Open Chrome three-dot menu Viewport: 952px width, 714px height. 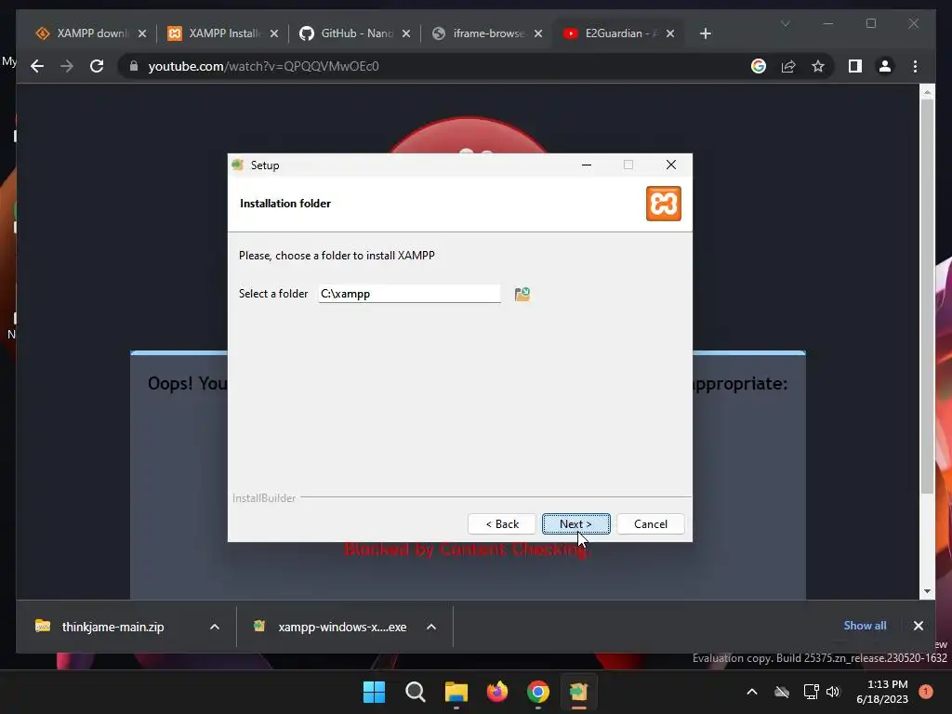click(x=915, y=66)
